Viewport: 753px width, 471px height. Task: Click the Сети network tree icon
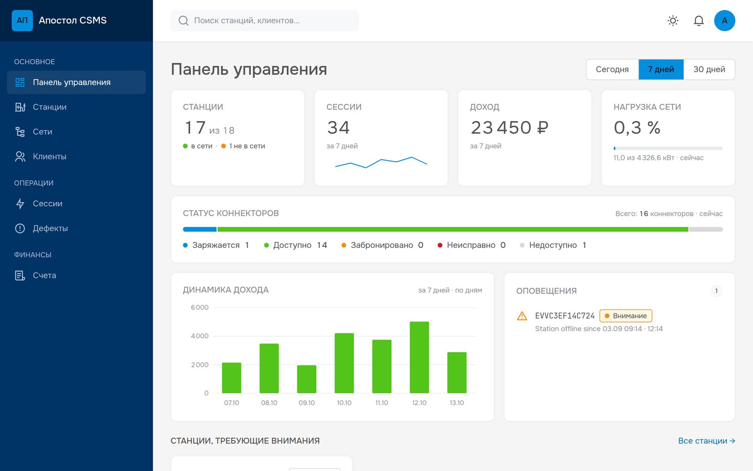[x=20, y=132]
